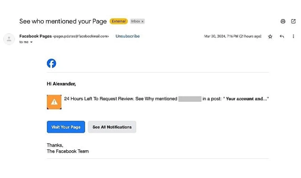Viewport: 301px width, 178px height.
Task: Click the sender email address
Action: pos(81,36)
